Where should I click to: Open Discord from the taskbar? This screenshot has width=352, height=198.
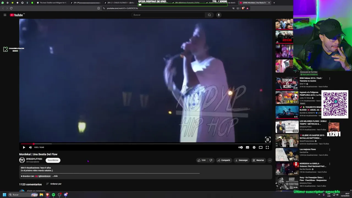66,195
